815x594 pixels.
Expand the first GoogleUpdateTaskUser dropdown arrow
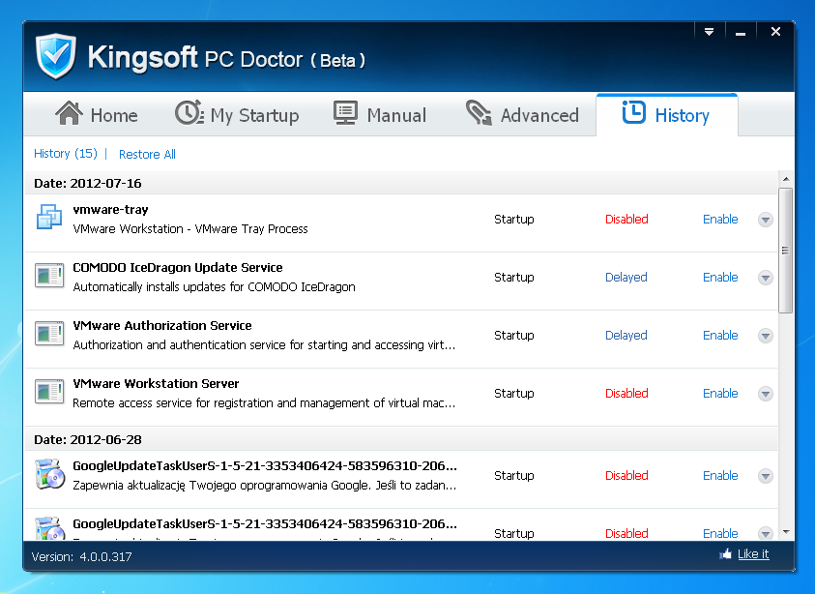765,476
